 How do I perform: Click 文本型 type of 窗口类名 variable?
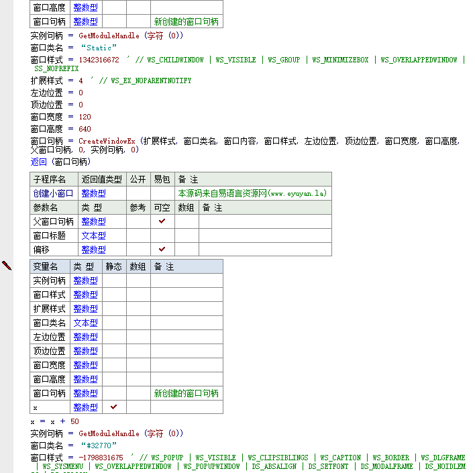click(x=85, y=323)
